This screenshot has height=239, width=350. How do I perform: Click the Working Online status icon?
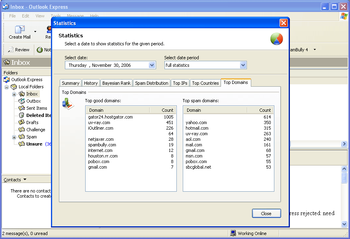(233, 233)
